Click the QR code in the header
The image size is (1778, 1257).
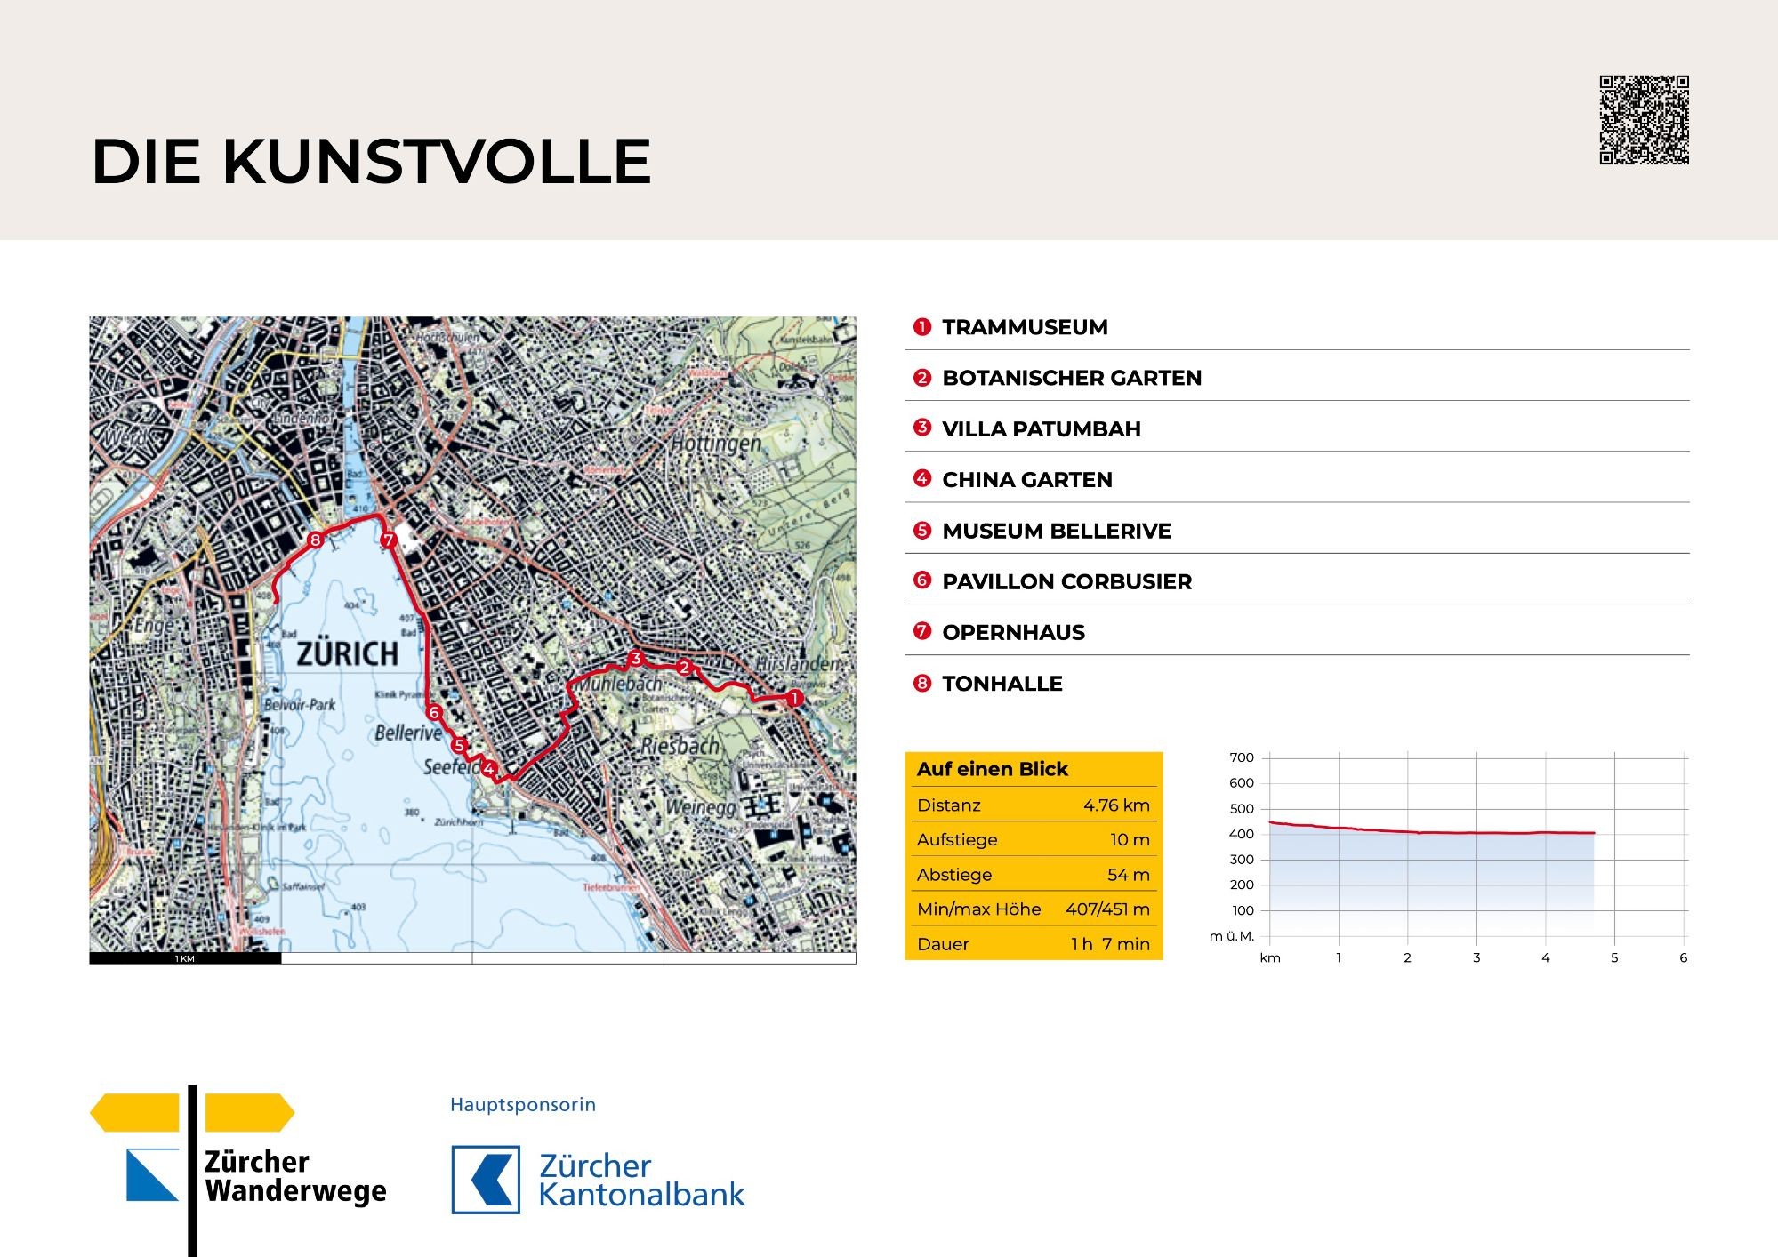[1644, 120]
